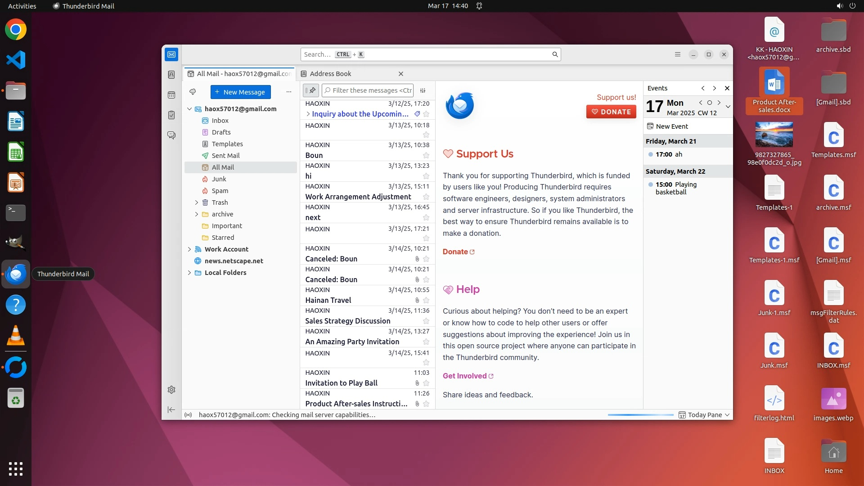Screen dimensions: 864x486
Task: Open Thunderbird settings gear icon
Action: (171, 390)
